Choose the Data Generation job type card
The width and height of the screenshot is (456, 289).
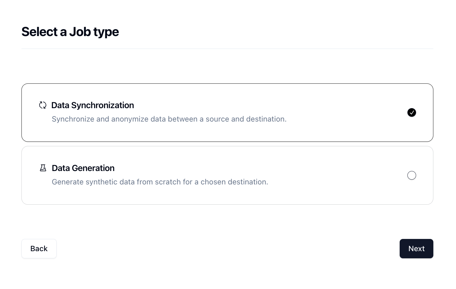point(227,175)
